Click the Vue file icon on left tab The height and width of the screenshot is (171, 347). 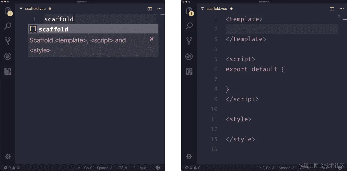[x=21, y=9]
